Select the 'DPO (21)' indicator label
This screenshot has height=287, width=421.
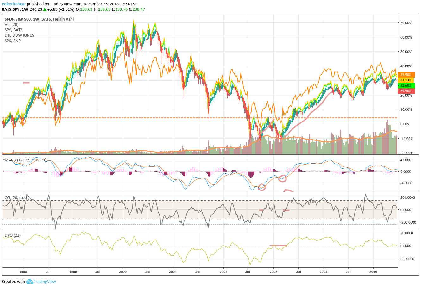click(13, 235)
